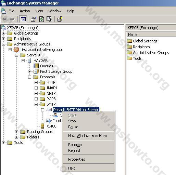Select Default SMTP Virtual Server tree item
The image size is (176, 175).
pos(76,110)
